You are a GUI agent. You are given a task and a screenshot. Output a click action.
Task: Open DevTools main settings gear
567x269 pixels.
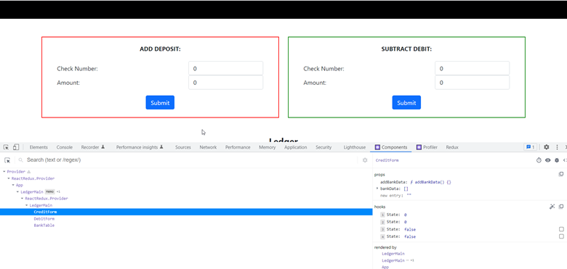coord(547,147)
